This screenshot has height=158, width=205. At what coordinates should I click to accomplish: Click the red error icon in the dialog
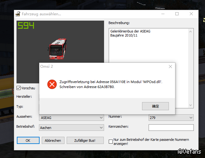click(x=52, y=84)
